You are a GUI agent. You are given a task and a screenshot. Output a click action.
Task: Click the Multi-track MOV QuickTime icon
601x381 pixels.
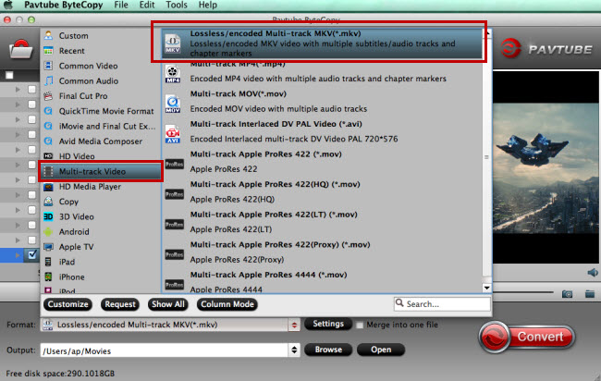pos(173,104)
